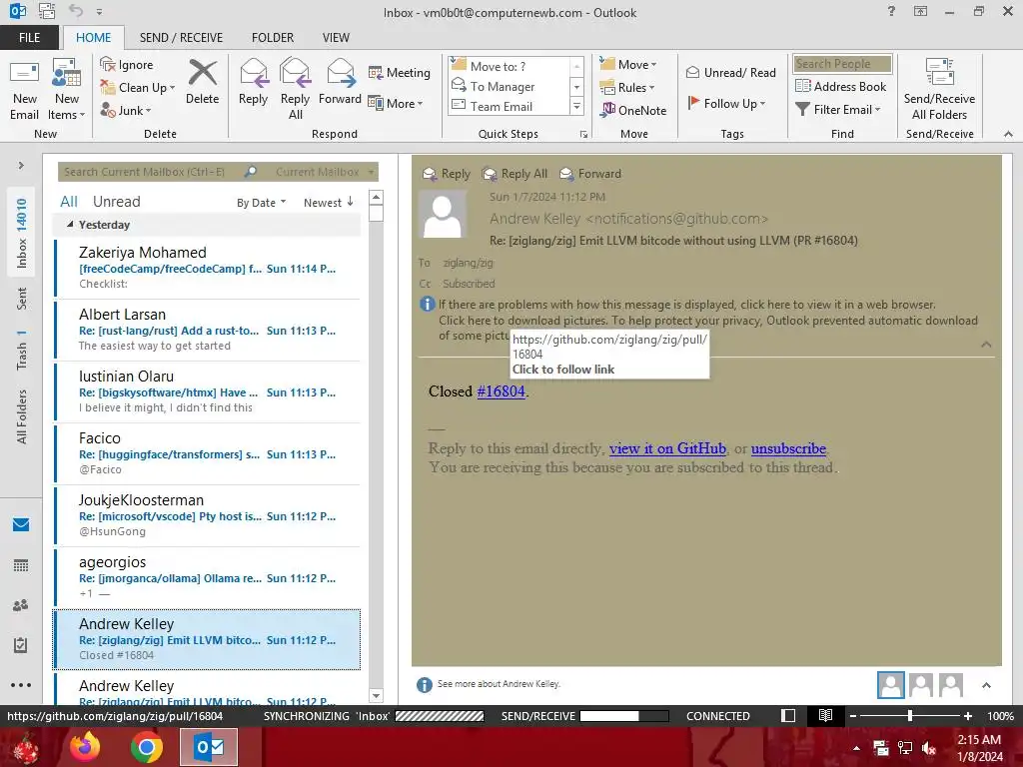Launch Firefox from the taskbar
The height and width of the screenshot is (767, 1023).
pyautogui.click(x=86, y=747)
